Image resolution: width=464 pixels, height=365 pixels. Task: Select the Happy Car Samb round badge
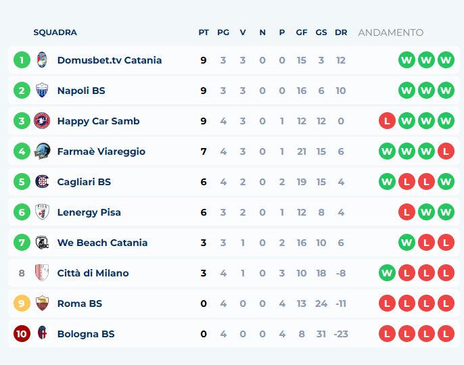point(42,121)
